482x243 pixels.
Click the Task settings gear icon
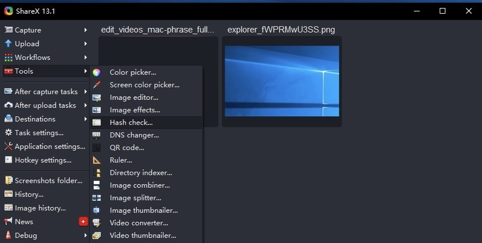pos(9,132)
